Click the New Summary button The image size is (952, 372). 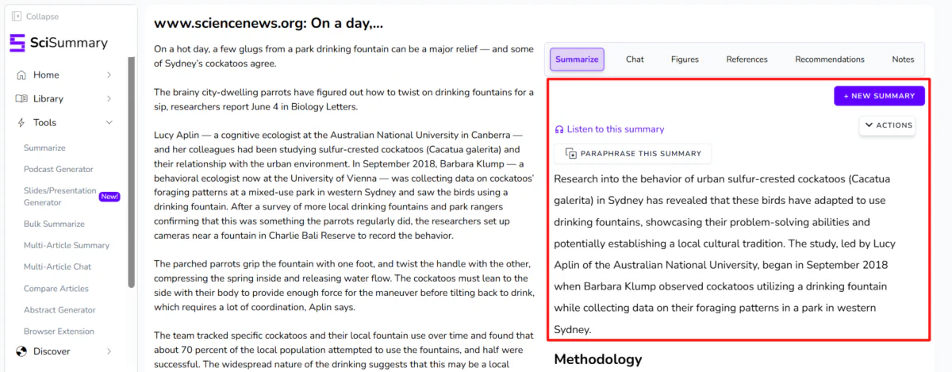(x=879, y=96)
